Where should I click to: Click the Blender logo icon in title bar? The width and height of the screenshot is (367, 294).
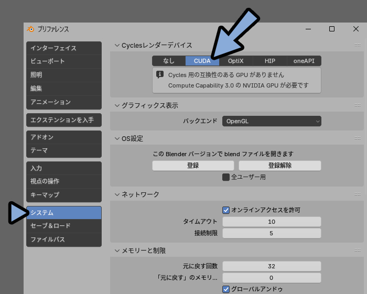click(30, 29)
